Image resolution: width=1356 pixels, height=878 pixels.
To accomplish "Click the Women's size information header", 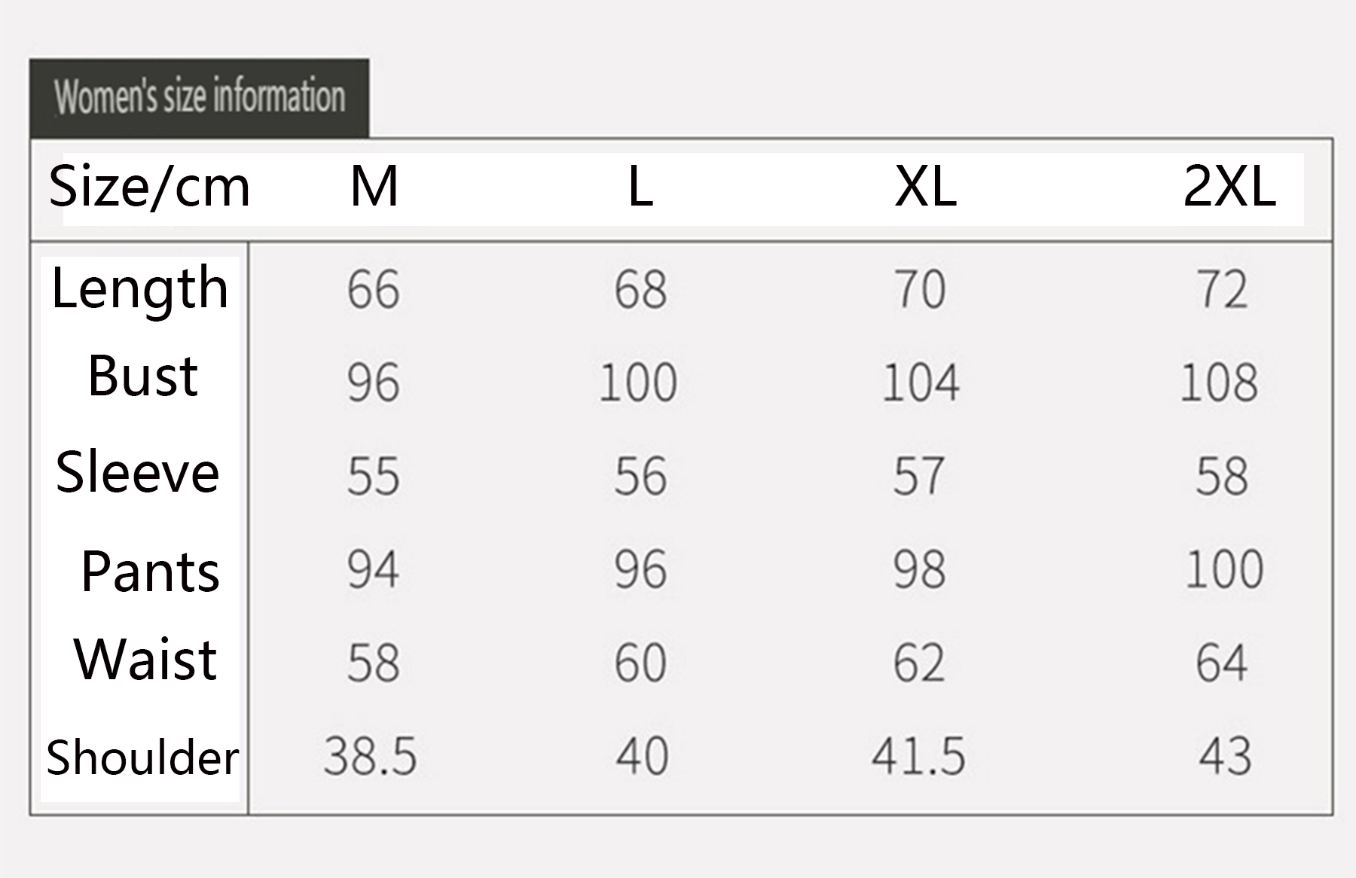I will coord(200,97).
